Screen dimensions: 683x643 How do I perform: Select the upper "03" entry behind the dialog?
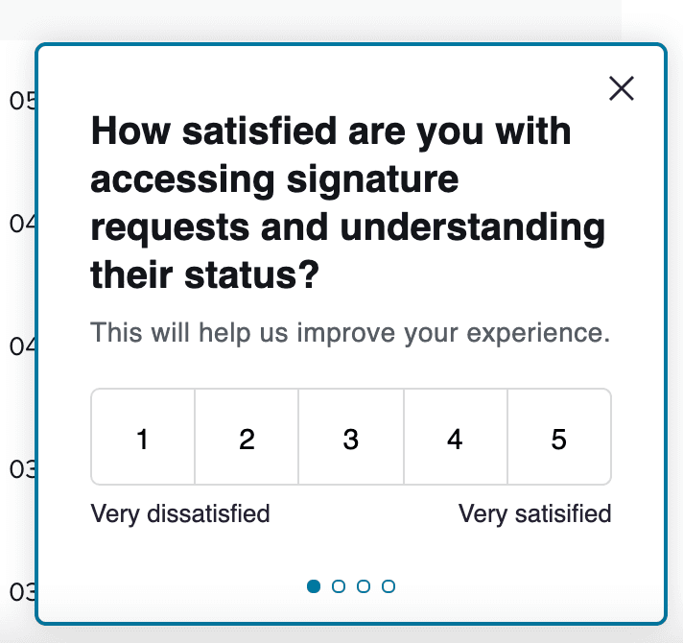[19, 469]
